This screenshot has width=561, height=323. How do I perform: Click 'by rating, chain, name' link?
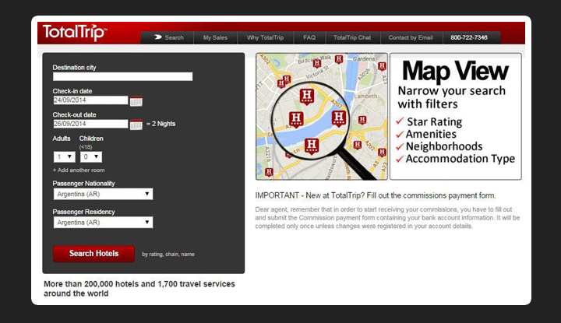pyautogui.click(x=168, y=254)
